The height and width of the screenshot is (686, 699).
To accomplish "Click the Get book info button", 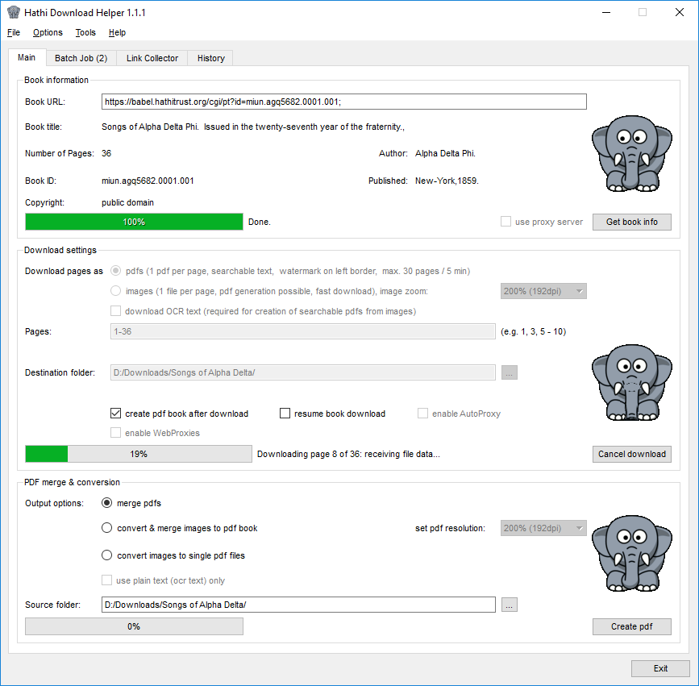I will 632,222.
